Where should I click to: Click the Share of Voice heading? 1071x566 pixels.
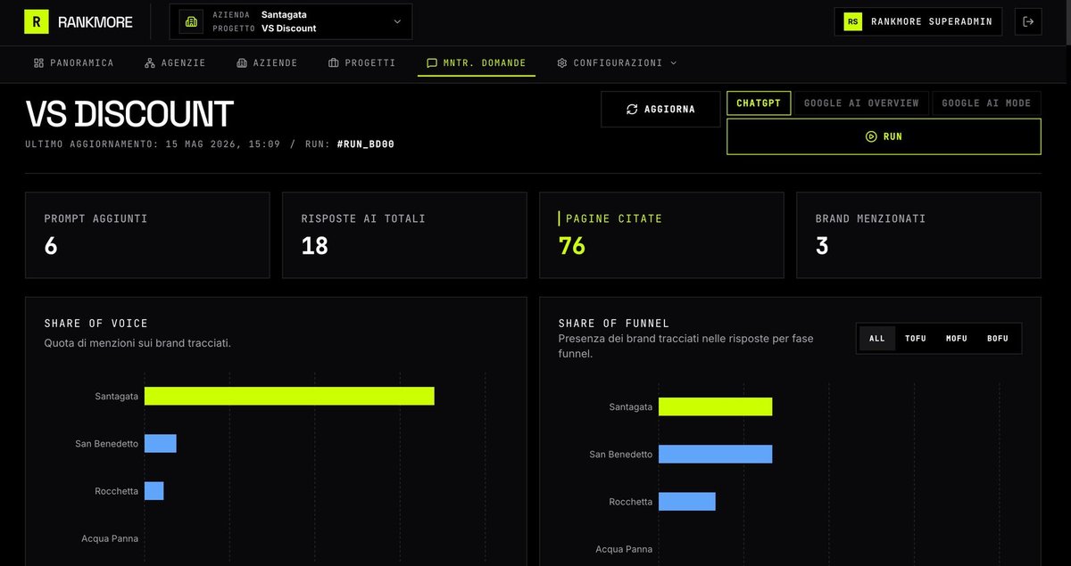click(x=96, y=324)
